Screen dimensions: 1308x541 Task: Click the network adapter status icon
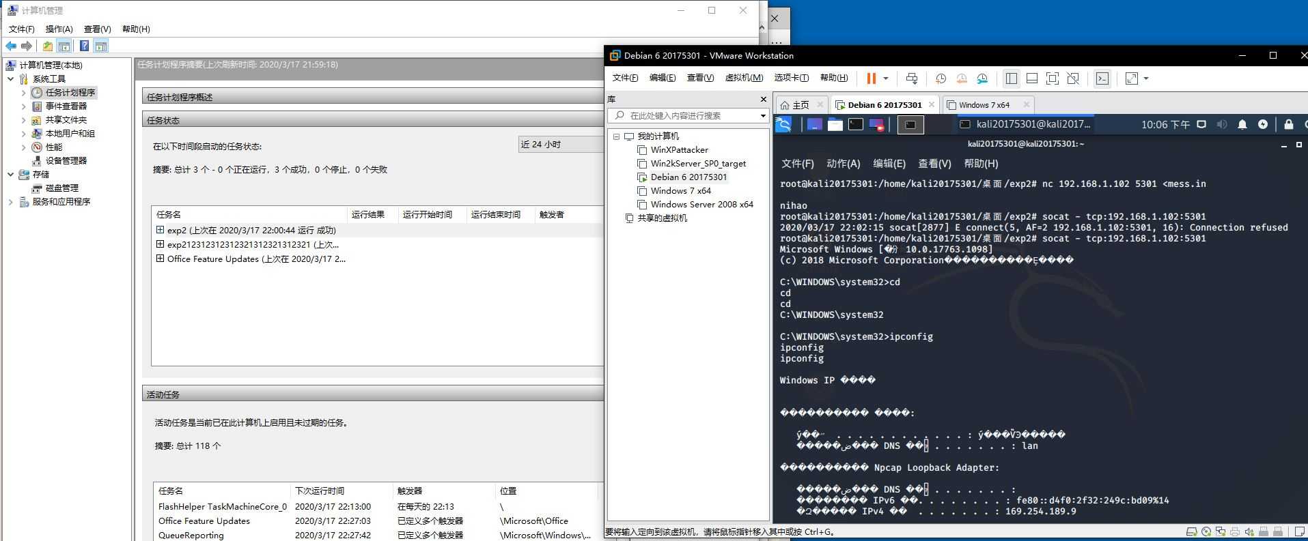click(1221, 531)
